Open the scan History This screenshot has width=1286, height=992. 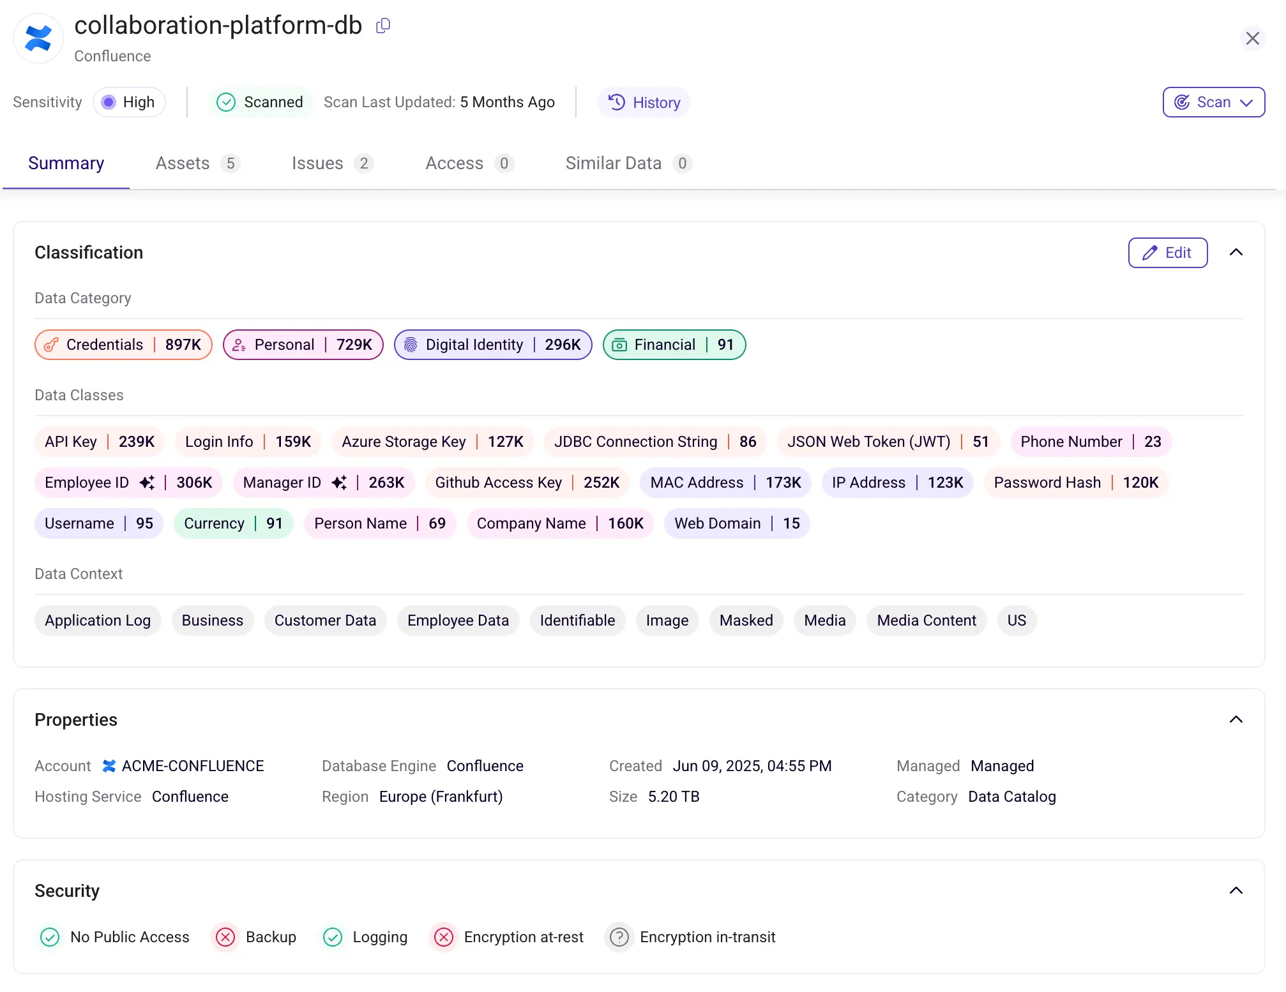[644, 102]
